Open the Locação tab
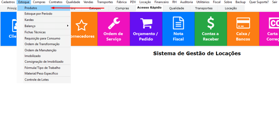The height and width of the screenshot is (115, 279). (231, 8)
